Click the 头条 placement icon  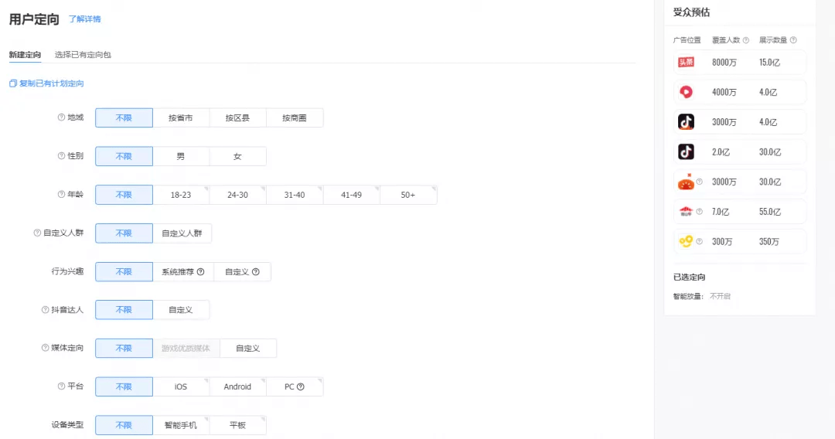686,63
